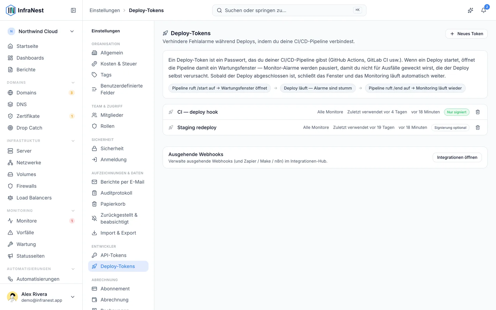The image size is (496, 310).
Task: Open Tags settings
Action: (x=118, y=75)
